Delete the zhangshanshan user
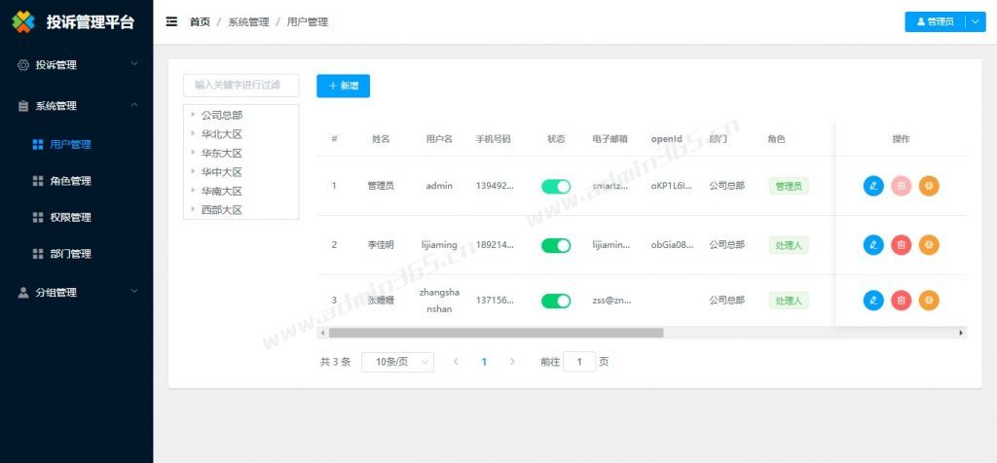This screenshot has height=463, width=997. click(901, 301)
